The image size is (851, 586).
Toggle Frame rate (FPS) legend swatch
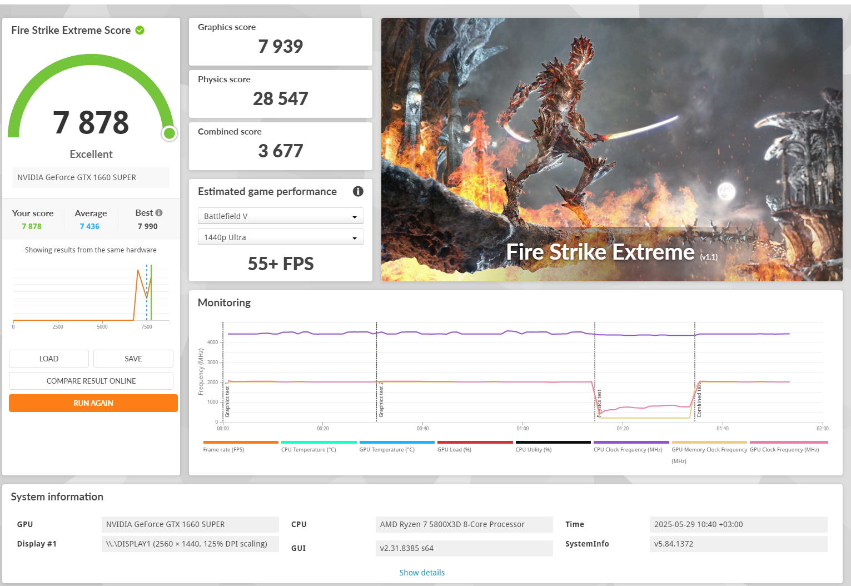coord(241,443)
